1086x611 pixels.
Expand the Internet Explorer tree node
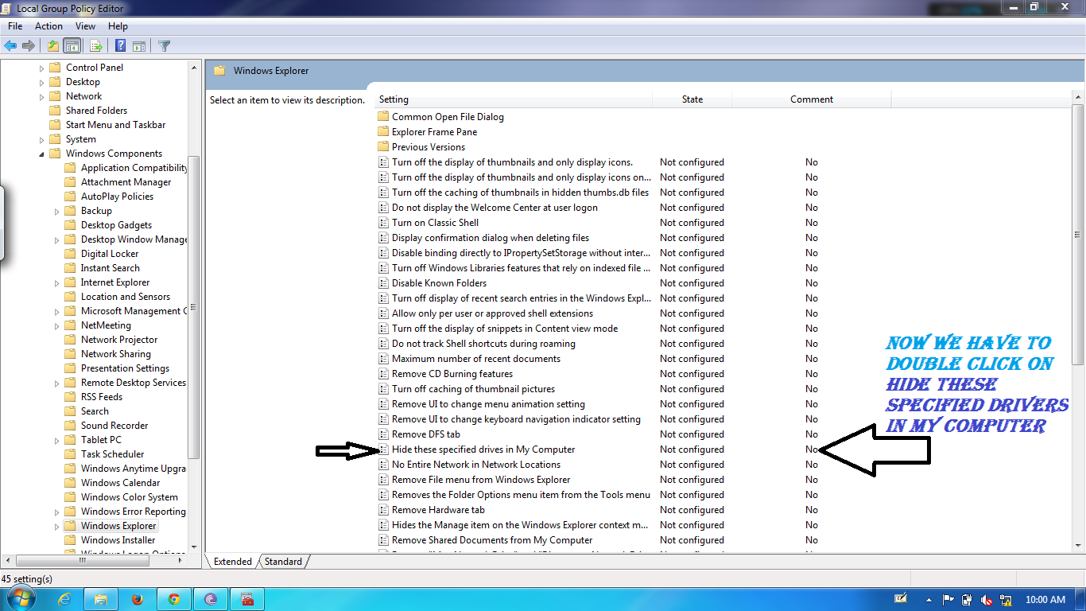57,283
